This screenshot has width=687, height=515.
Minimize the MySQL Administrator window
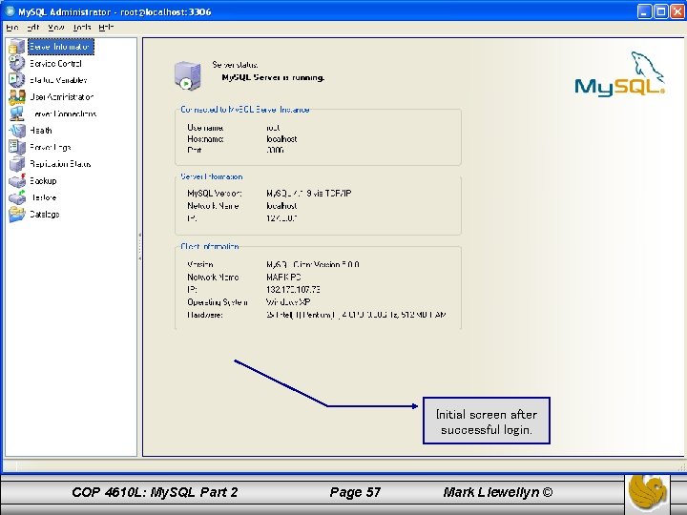click(644, 11)
